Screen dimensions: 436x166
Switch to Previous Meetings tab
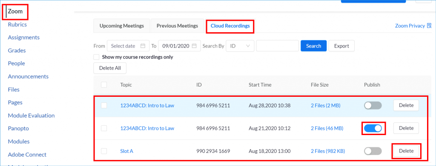point(177,26)
